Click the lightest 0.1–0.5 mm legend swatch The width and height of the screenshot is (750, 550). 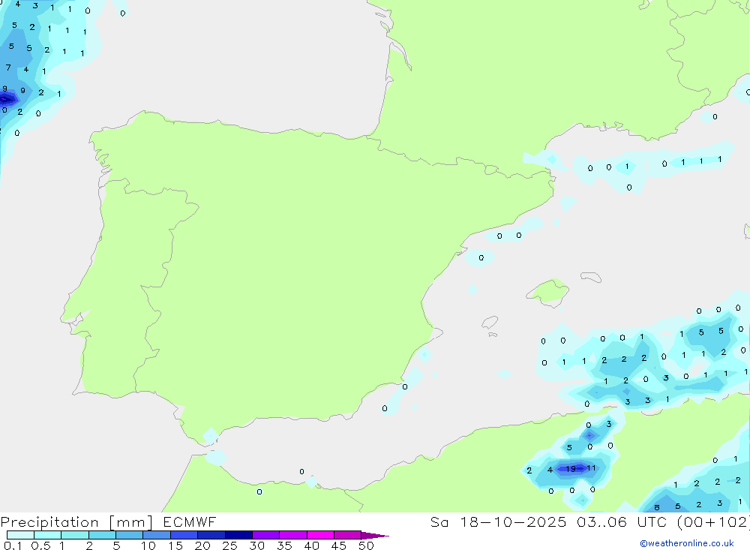click(20, 535)
